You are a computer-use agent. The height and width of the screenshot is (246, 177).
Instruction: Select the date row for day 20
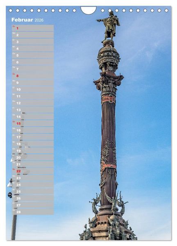[33, 157]
